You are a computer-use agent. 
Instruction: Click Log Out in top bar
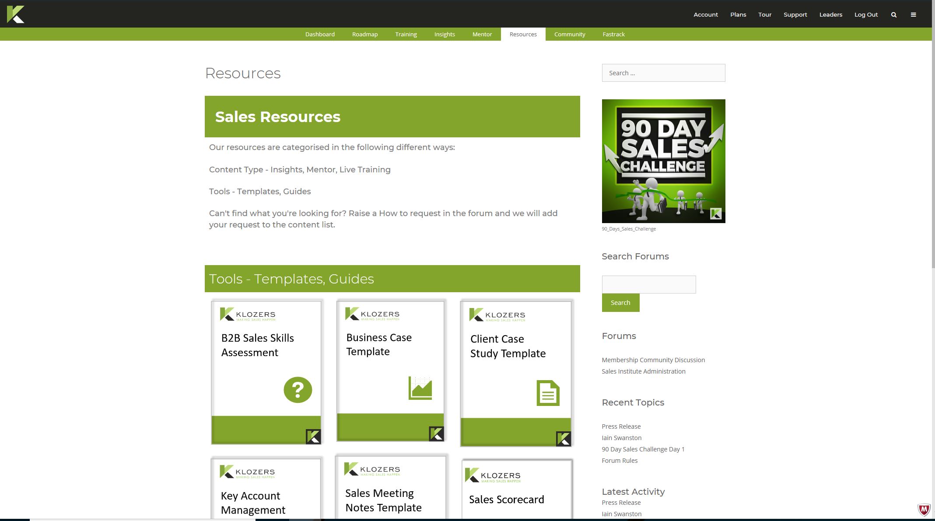866,14
